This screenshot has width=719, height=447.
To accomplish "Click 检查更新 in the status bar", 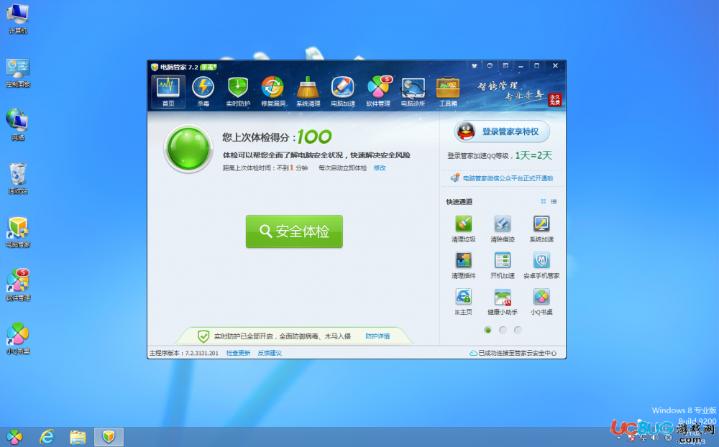I will click(238, 353).
